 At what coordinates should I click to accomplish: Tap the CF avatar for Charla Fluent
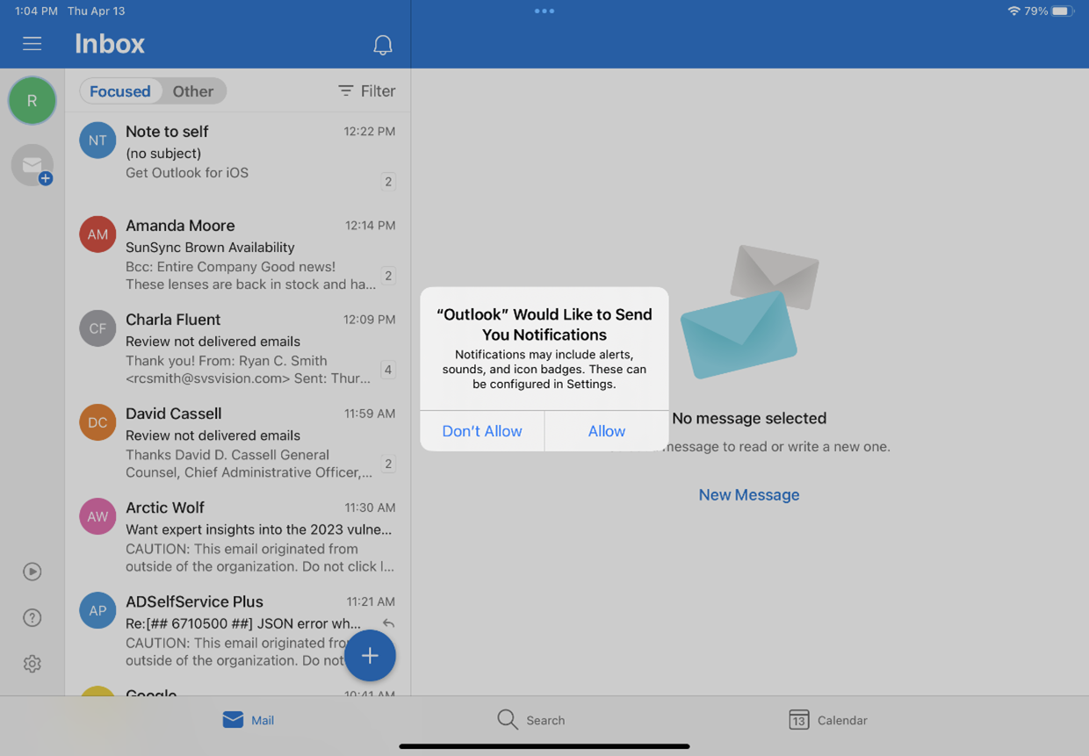pyautogui.click(x=97, y=328)
